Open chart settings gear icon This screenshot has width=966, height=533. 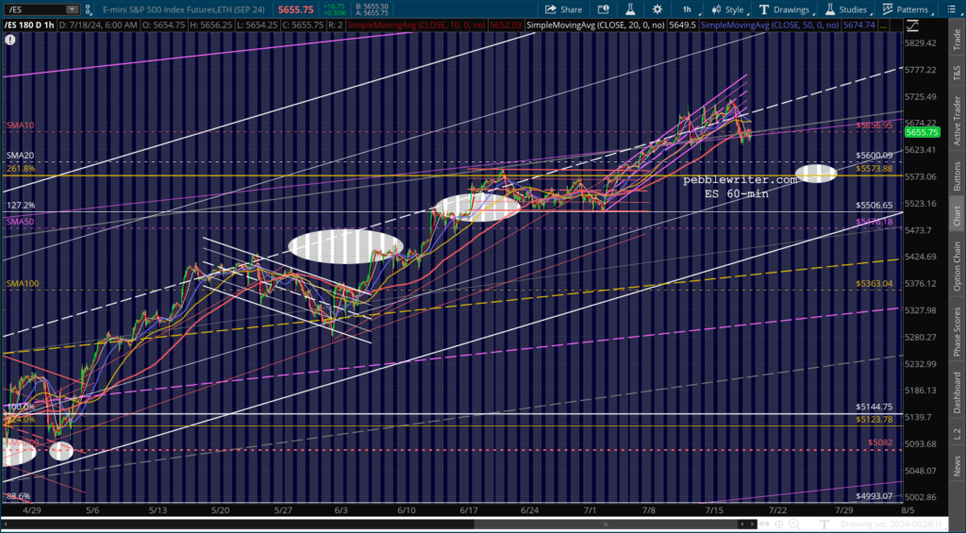pos(658,9)
